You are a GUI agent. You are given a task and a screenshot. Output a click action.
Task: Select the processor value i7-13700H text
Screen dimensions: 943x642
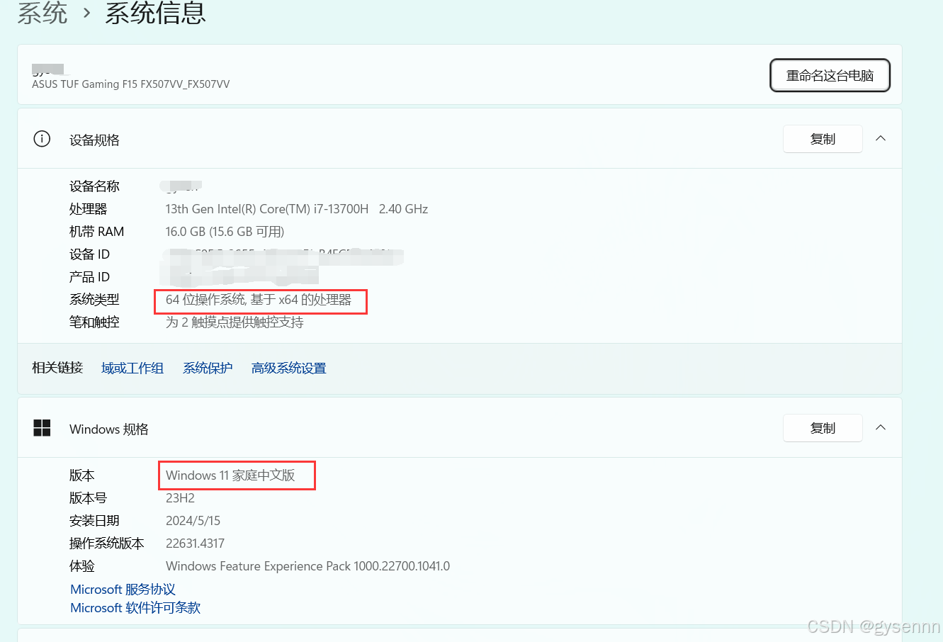tap(297, 209)
